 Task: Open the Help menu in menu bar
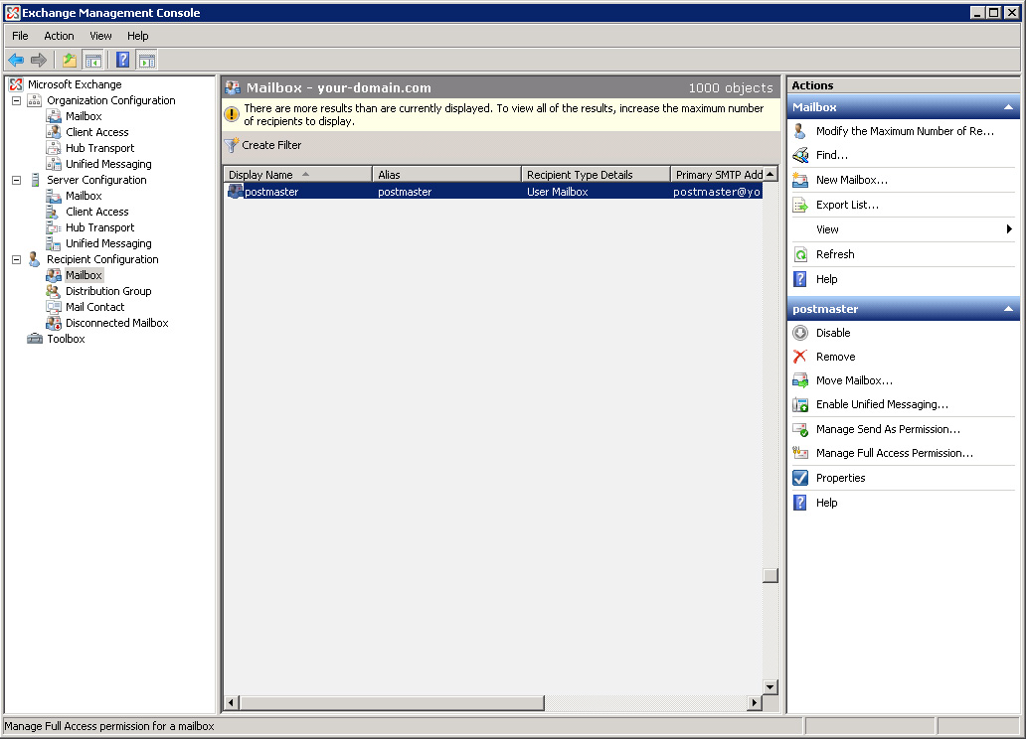coord(137,36)
